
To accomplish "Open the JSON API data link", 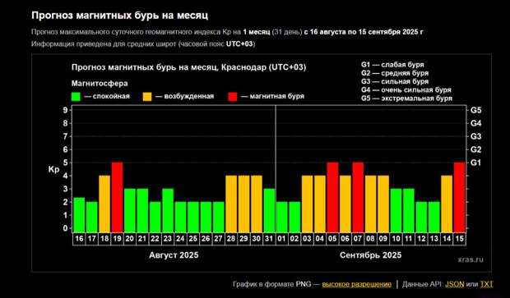I will (455, 284).
